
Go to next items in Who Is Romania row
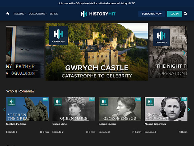pos(189,109)
